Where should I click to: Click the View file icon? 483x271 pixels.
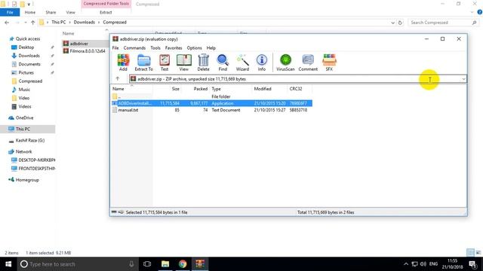pos(184,62)
